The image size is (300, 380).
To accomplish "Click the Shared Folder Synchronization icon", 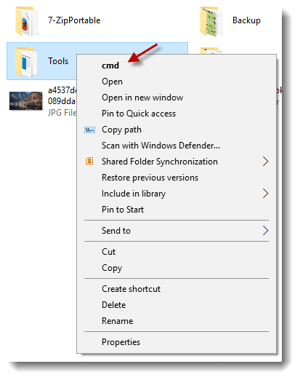I will (x=89, y=162).
